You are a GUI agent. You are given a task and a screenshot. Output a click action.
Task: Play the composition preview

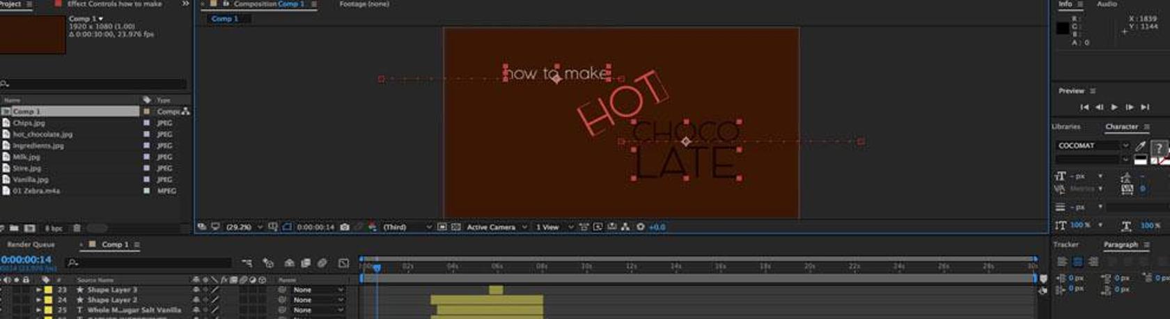coord(1114,107)
